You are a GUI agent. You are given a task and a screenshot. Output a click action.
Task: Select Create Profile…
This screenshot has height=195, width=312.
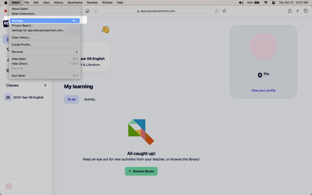[x=44, y=44]
